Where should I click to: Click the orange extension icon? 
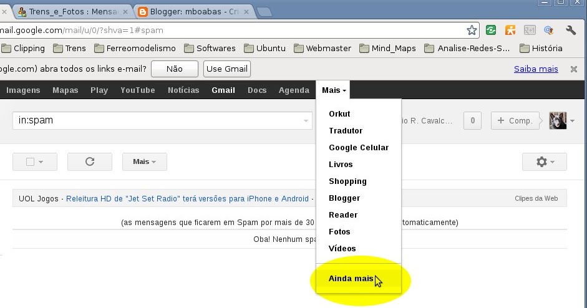click(510, 30)
